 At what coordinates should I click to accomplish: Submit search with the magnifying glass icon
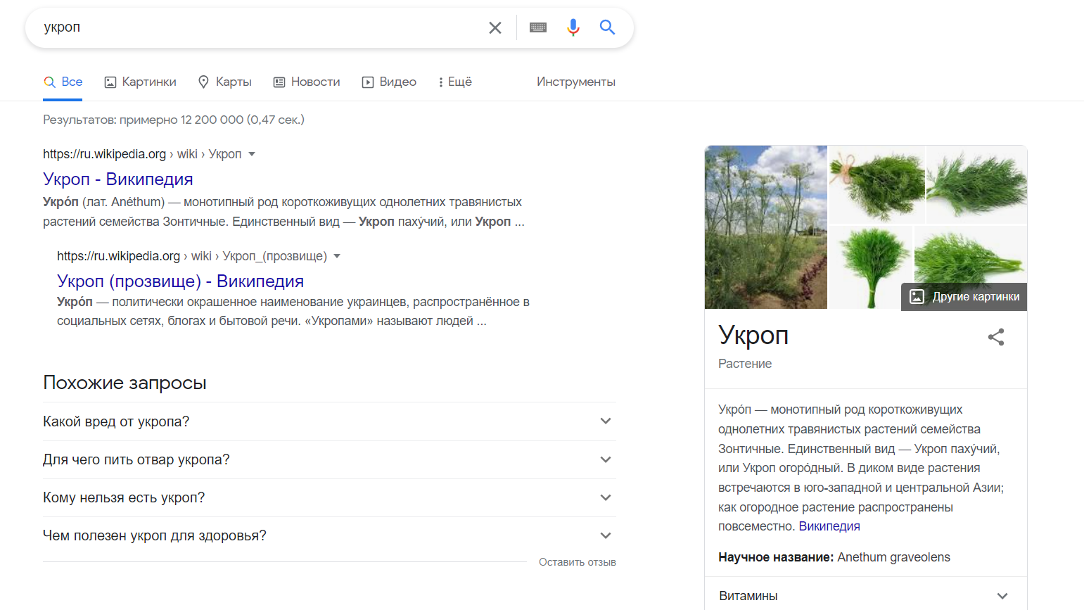click(607, 27)
